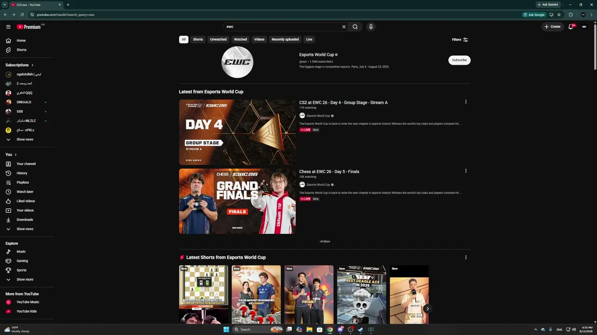Expand Show more under the You section

pyautogui.click(x=27, y=229)
